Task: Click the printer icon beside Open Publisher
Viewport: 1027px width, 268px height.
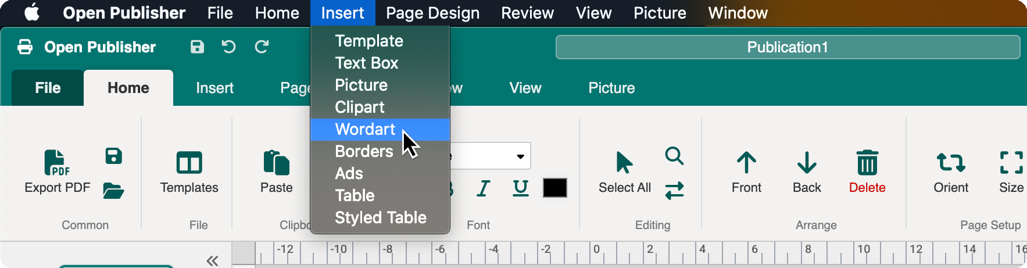Action: click(25, 47)
